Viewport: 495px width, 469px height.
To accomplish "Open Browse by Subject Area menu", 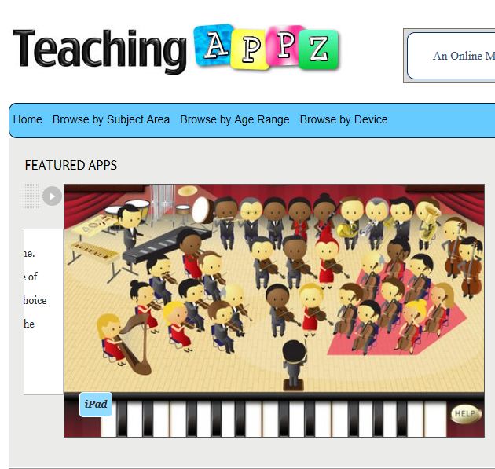I will [111, 119].
